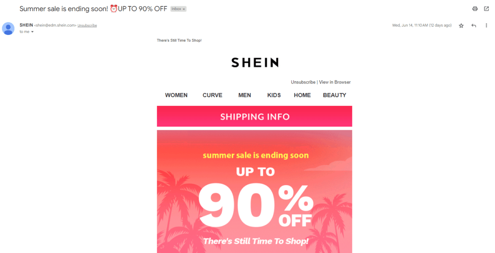495x253 pixels.
Task: Unsubscribe using the email body link
Action: coord(303,82)
